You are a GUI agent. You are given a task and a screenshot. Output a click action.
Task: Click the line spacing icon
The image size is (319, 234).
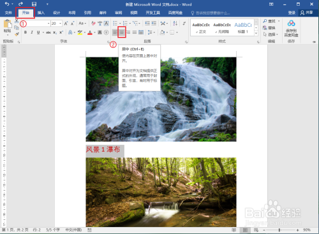pyautogui.click(x=150, y=33)
